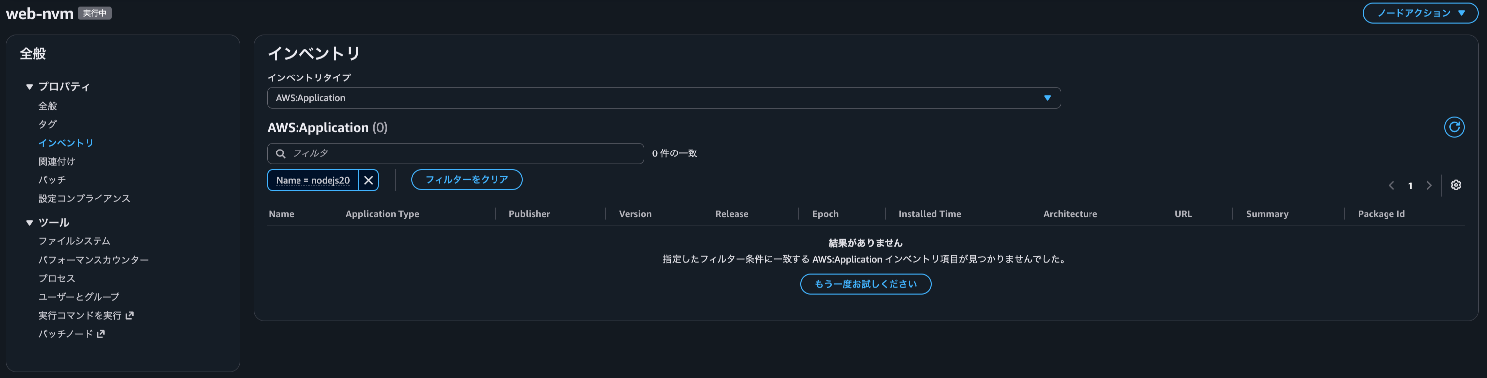This screenshot has height=378, width=1487.
Task: Open the インベントリタイプ dropdown
Action: pos(663,98)
